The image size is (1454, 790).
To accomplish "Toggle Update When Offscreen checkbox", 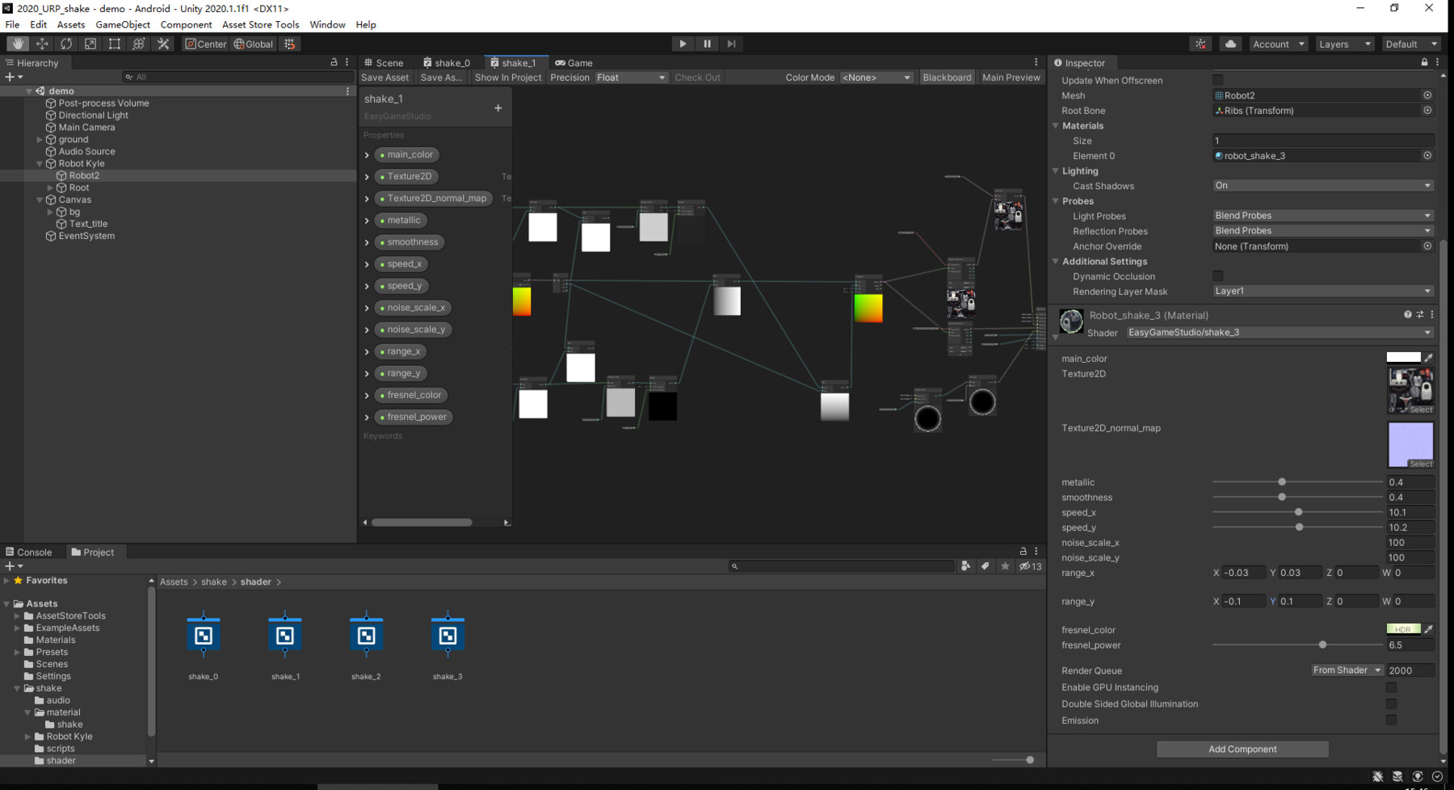I will pos(1217,80).
